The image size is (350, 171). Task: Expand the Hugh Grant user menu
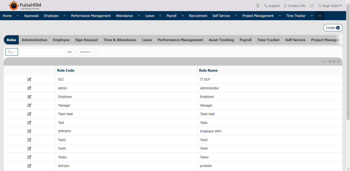coord(330,6)
